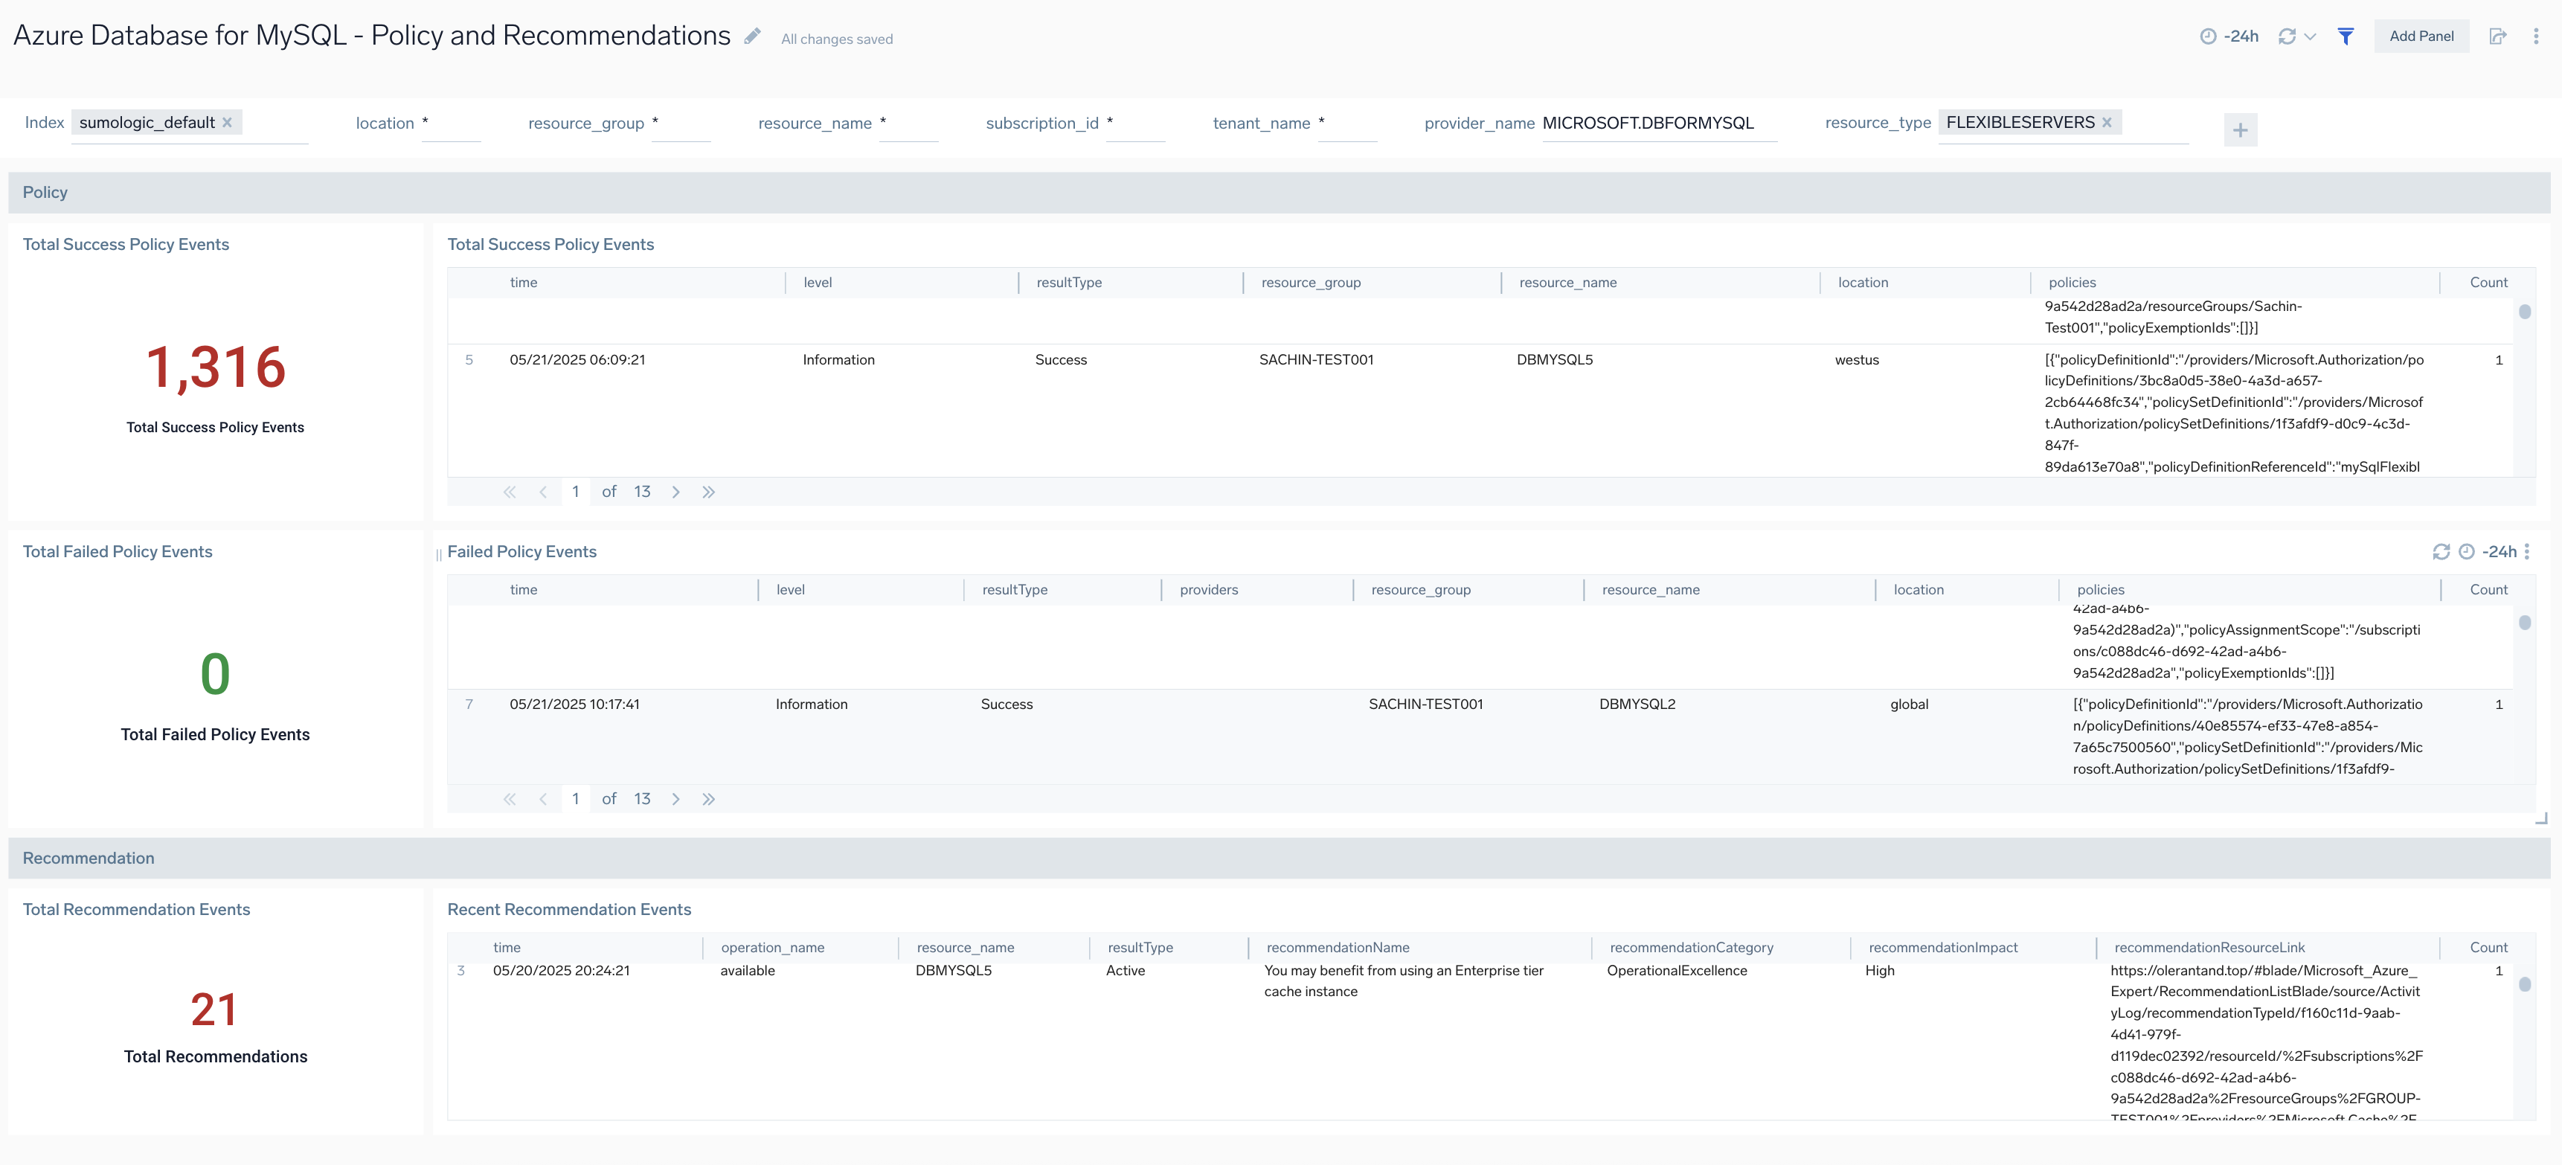Click page number field in Success Policy table
This screenshot has width=2562, height=1165.
[x=575, y=492]
